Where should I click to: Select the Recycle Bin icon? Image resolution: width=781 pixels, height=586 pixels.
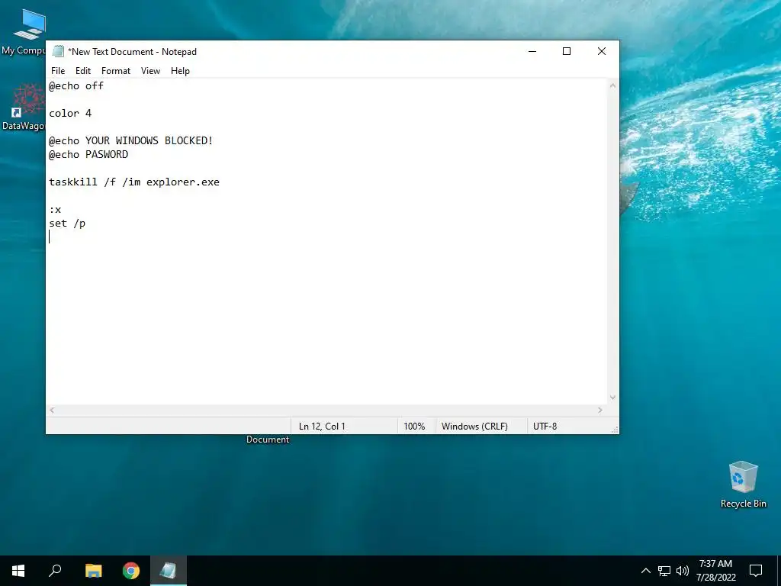click(743, 485)
